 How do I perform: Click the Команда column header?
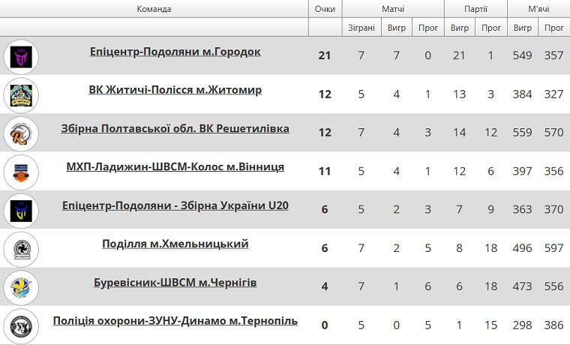coord(154,9)
